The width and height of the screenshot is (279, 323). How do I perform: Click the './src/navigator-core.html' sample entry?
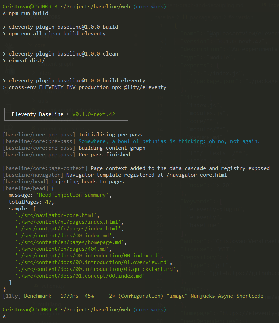click(56, 215)
